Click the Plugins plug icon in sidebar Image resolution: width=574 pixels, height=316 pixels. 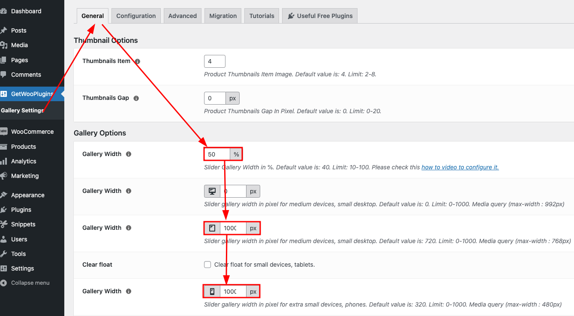(3, 210)
